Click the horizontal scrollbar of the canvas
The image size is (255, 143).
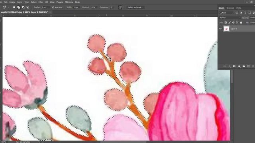click(123, 142)
